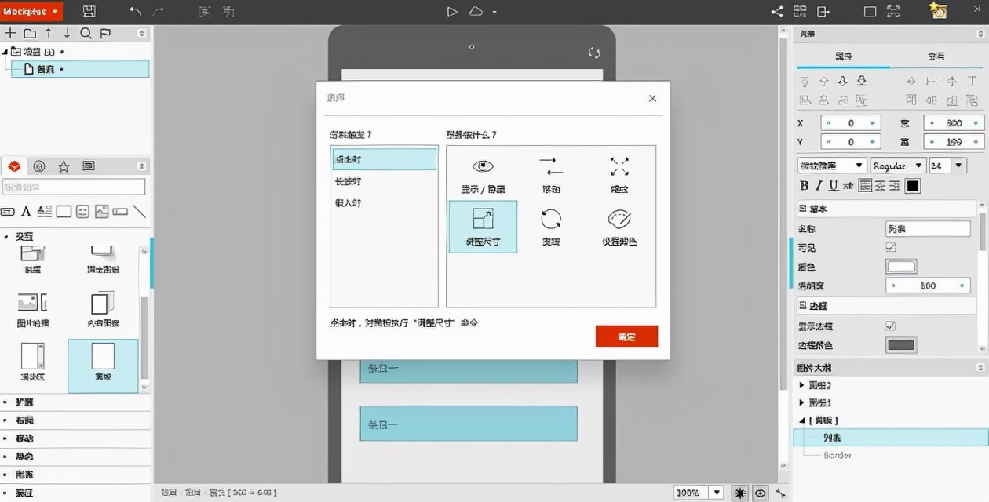Toggle the Visible checkbox in the properties panel
The height and width of the screenshot is (502, 989).
tap(892, 248)
